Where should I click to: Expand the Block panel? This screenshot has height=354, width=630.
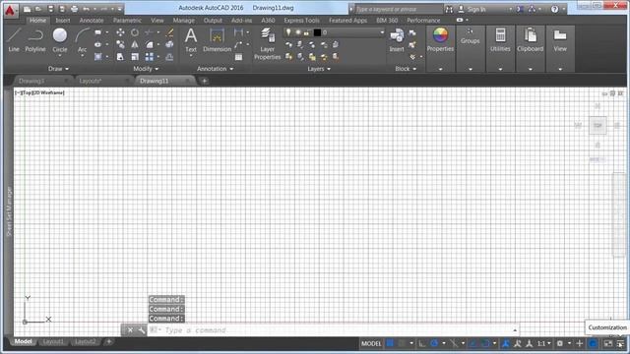click(x=406, y=69)
